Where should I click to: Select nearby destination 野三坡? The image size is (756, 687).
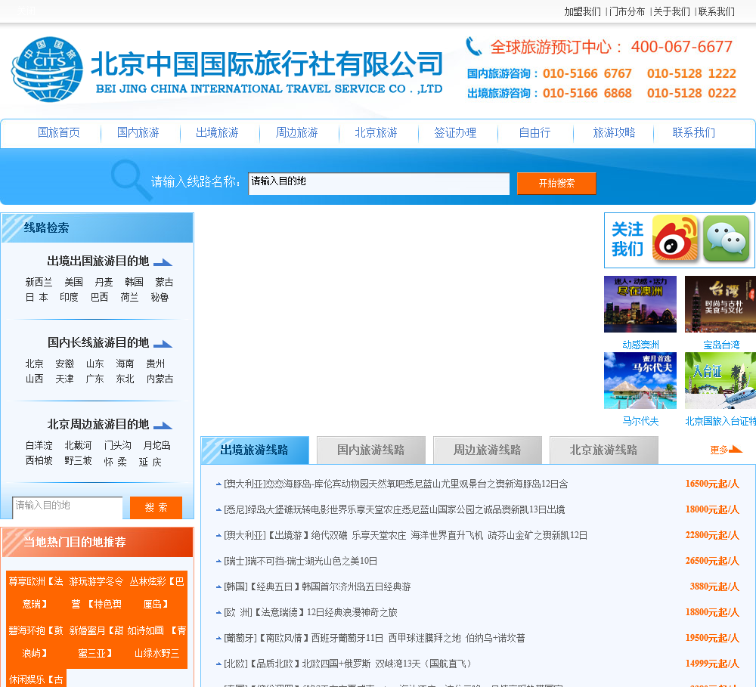click(78, 461)
